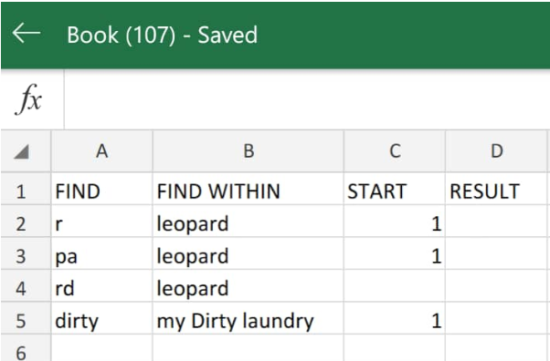The height and width of the screenshot is (361, 550).
Task: Select column D header
Action: click(x=497, y=151)
